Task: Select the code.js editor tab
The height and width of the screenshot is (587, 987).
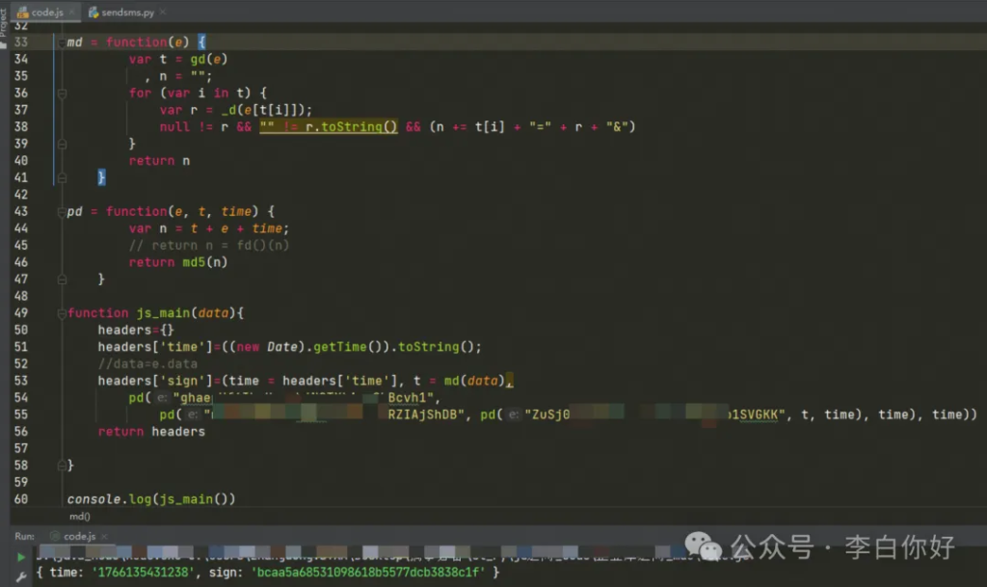Action: tap(46, 13)
